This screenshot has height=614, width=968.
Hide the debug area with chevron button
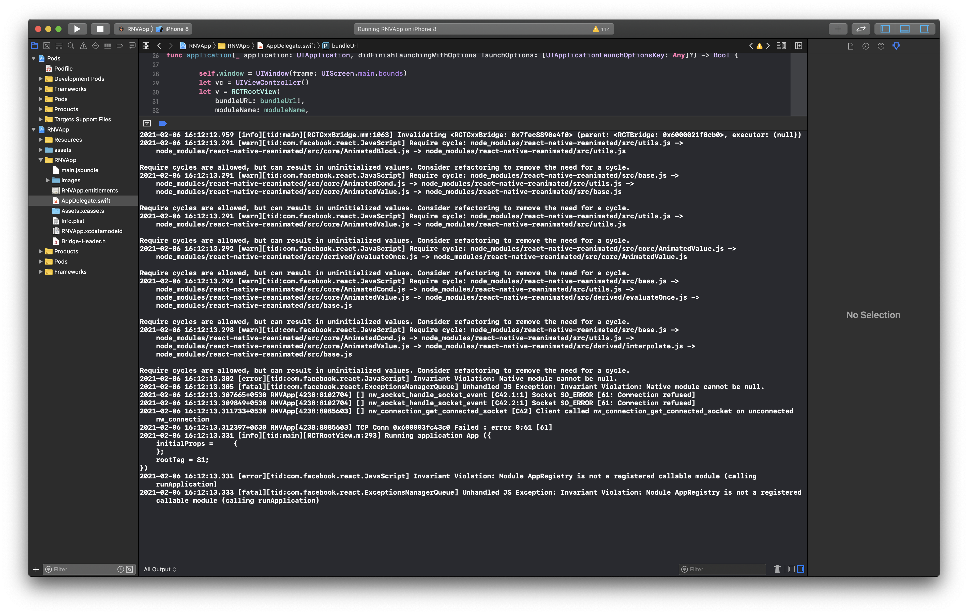point(147,124)
